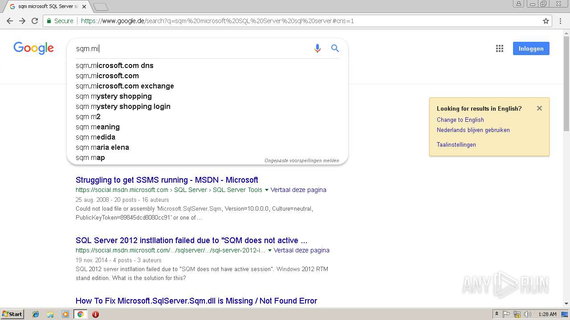Reload the page with refresh icon
The image size is (570, 320).
point(35,21)
